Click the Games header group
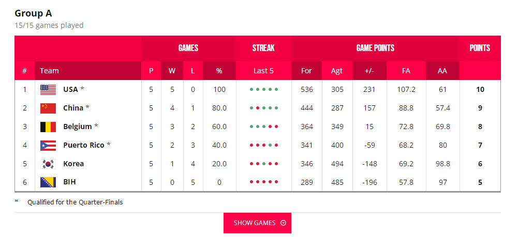This screenshot has width=518, height=237. 188,48
